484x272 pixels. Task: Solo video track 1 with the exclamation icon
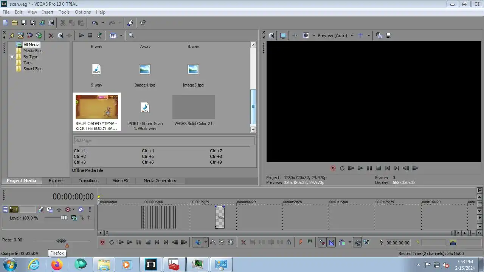[x=90, y=210]
